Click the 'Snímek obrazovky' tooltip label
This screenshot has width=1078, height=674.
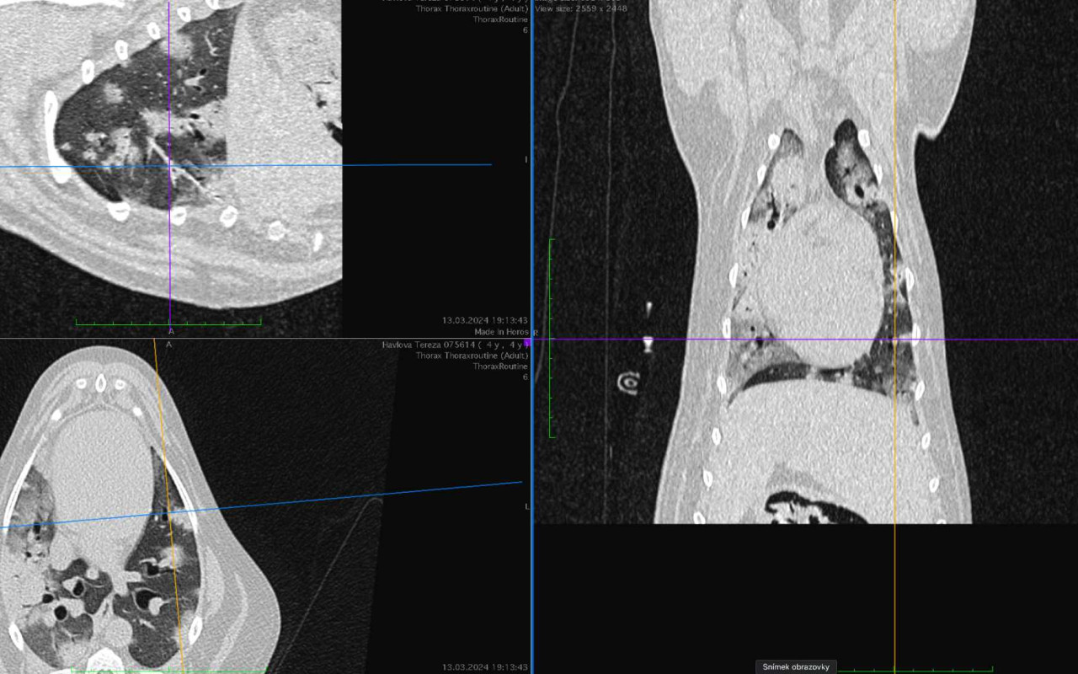tap(796, 667)
